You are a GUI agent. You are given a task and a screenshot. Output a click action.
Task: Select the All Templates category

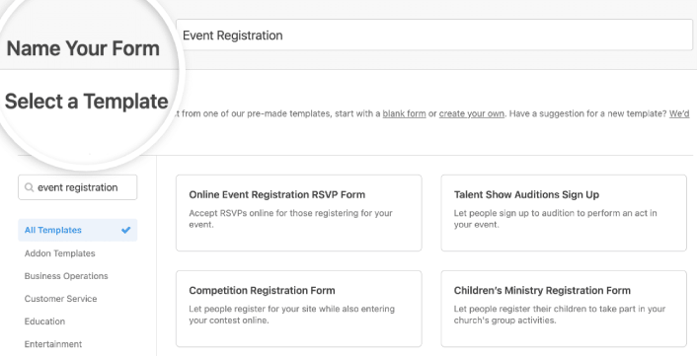click(78, 230)
